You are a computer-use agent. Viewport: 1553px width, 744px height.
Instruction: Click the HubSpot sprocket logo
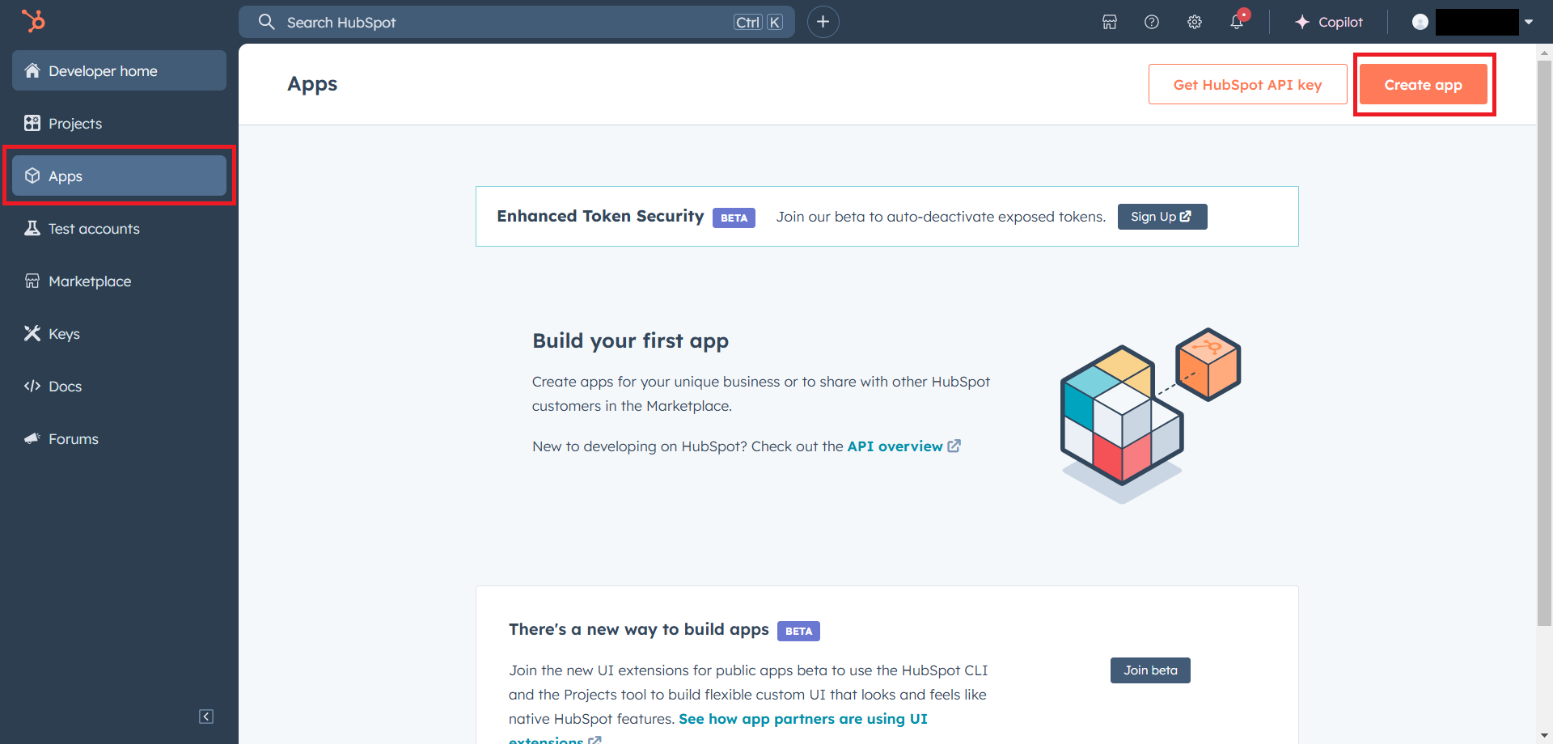[x=33, y=21]
